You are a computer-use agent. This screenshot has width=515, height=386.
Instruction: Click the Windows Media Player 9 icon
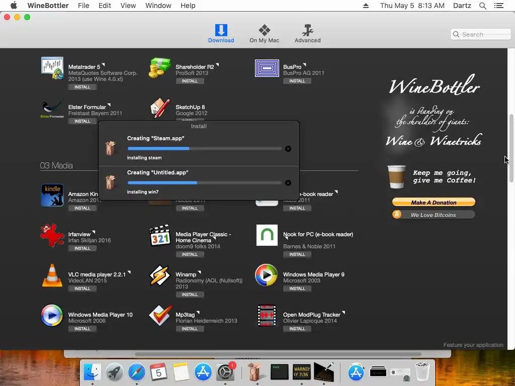267,275
